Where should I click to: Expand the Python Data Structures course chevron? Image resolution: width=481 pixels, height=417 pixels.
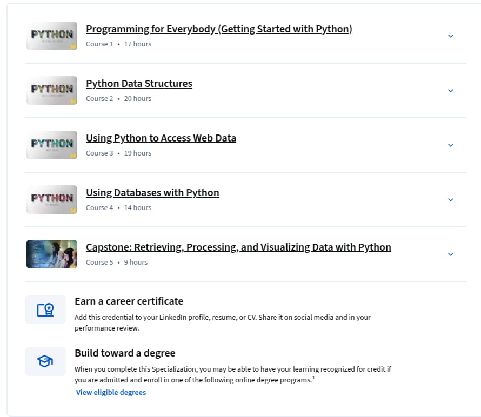[451, 91]
